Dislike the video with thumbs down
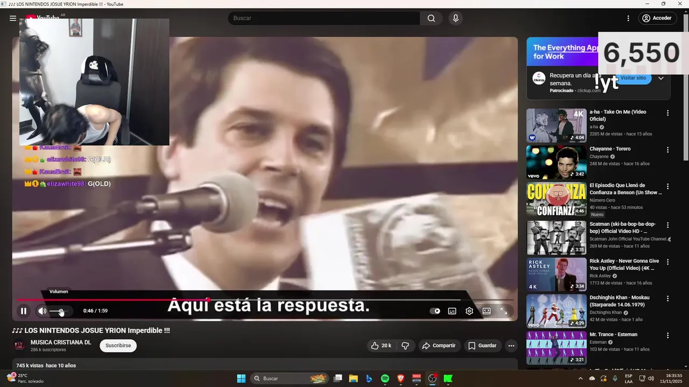 406,346
